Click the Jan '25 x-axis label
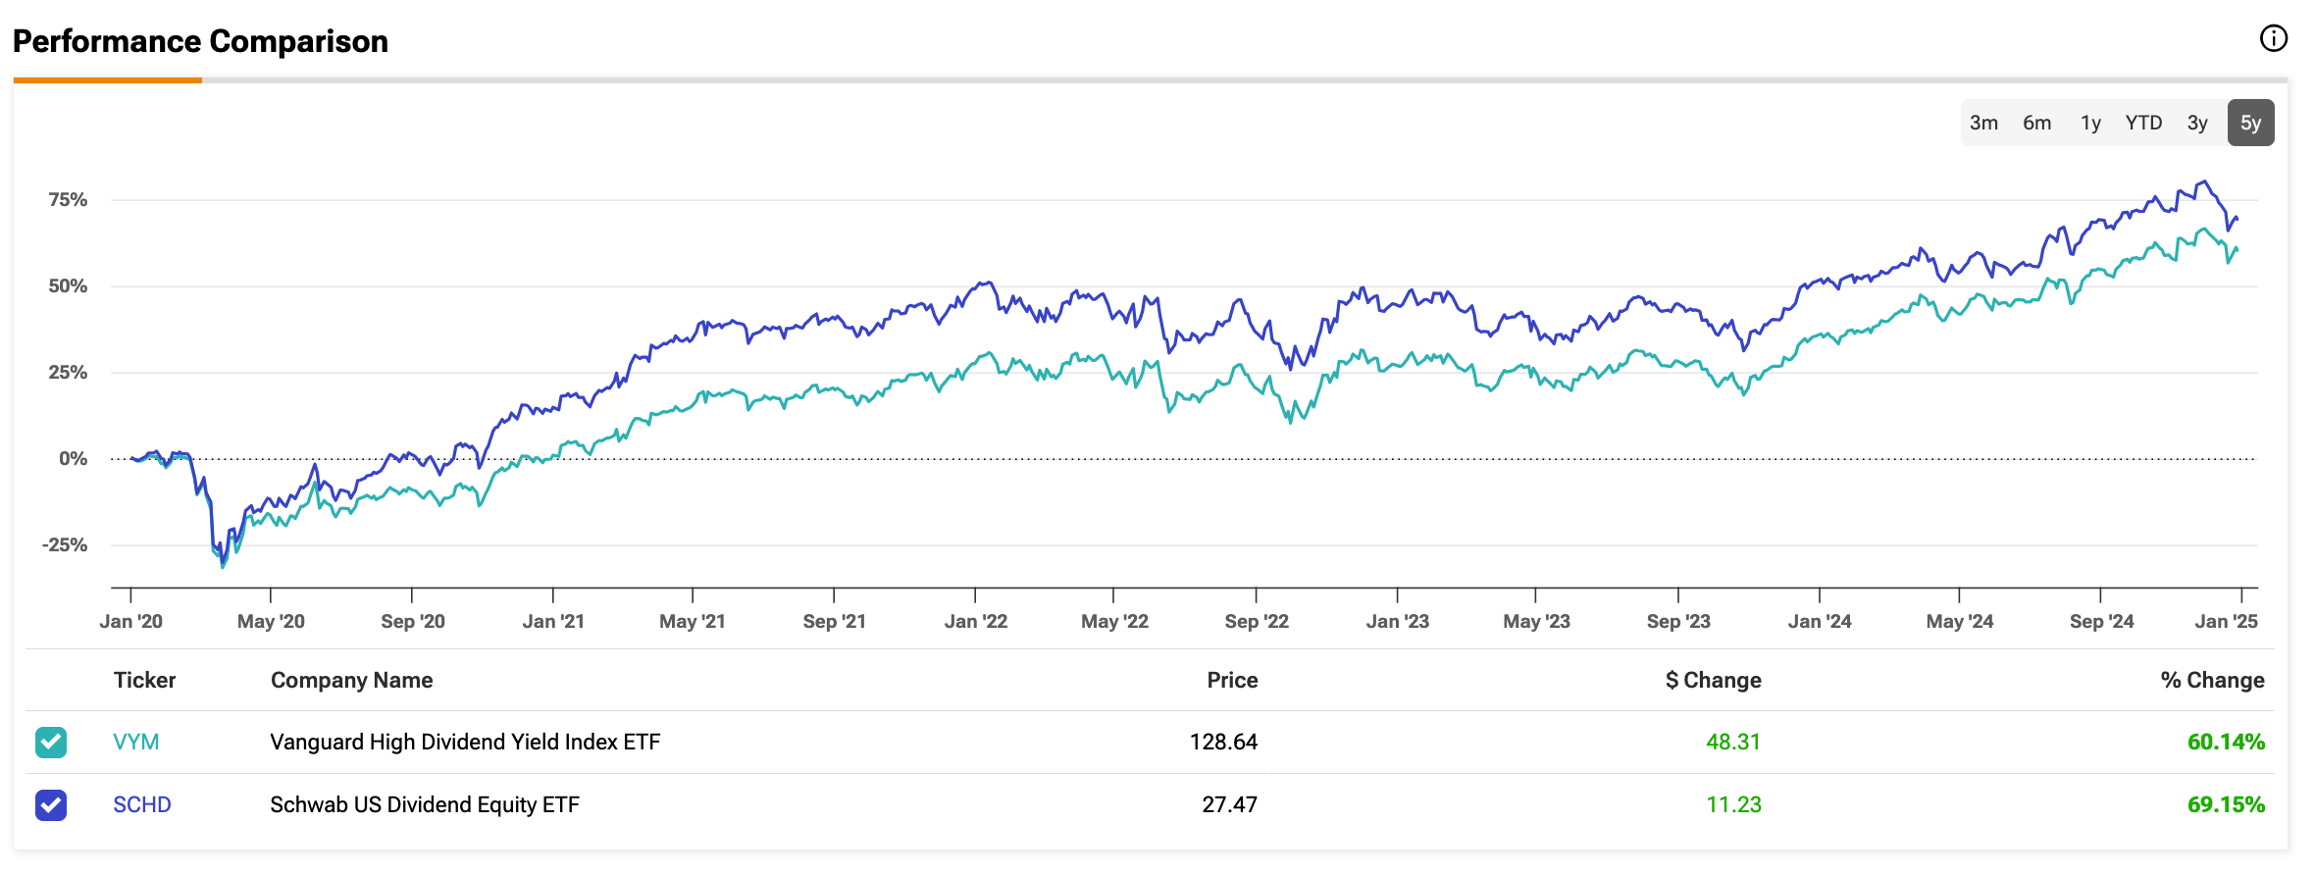Viewport: 2315px width, 875px height. (2227, 622)
